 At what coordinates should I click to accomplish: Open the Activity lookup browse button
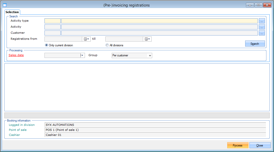(262, 27)
